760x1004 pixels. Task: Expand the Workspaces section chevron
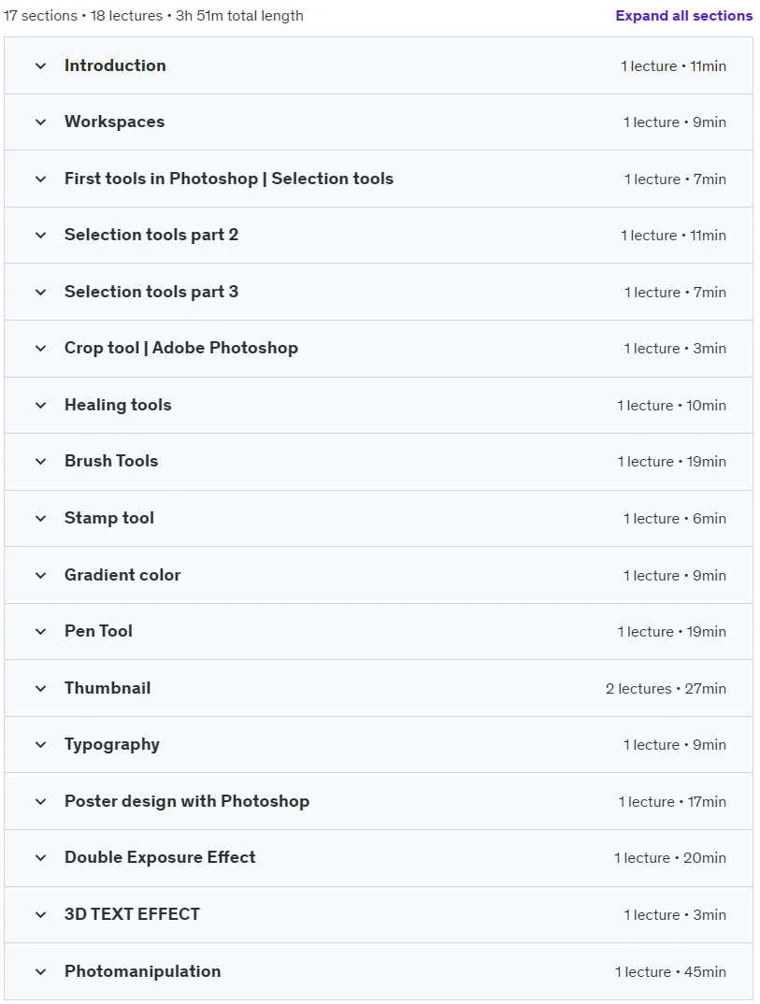coord(40,122)
